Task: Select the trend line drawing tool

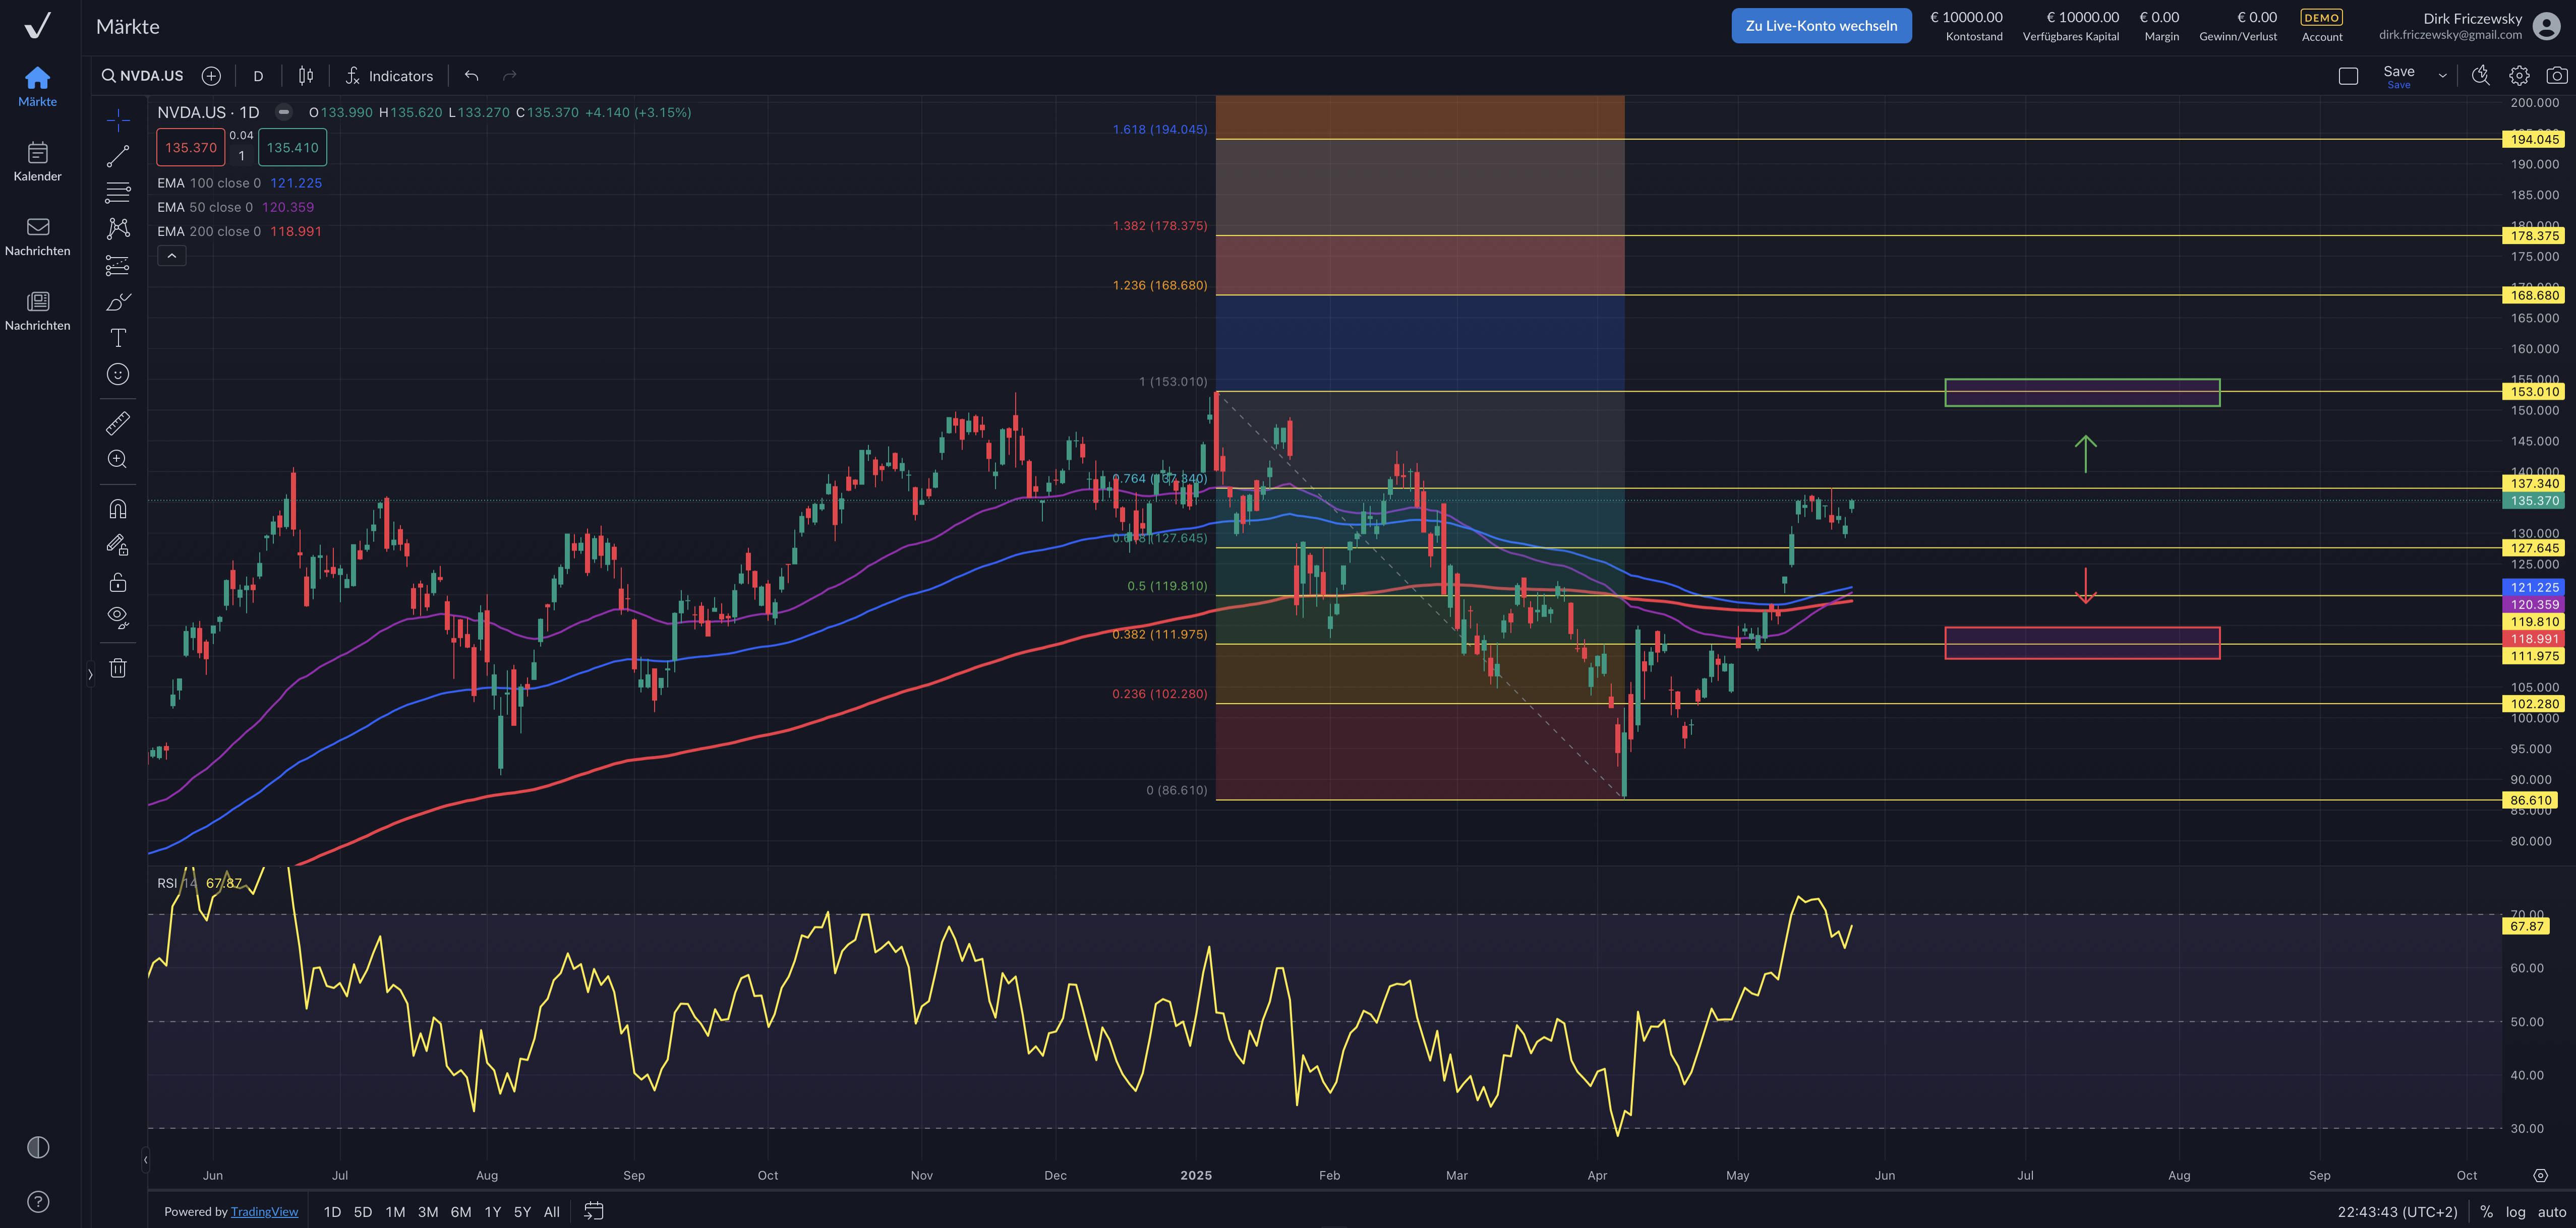Action: 118,156
